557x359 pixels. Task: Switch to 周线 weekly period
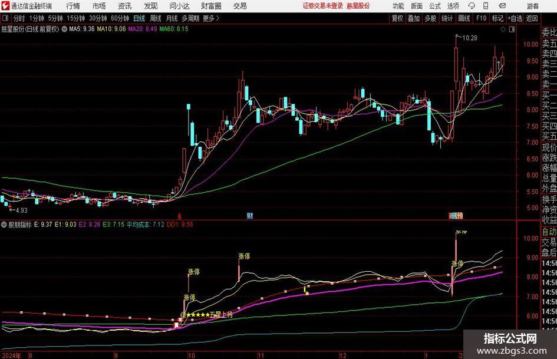point(155,18)
